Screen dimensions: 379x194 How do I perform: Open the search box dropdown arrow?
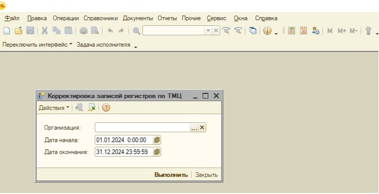pyautogui.click(x=208, y=31)
